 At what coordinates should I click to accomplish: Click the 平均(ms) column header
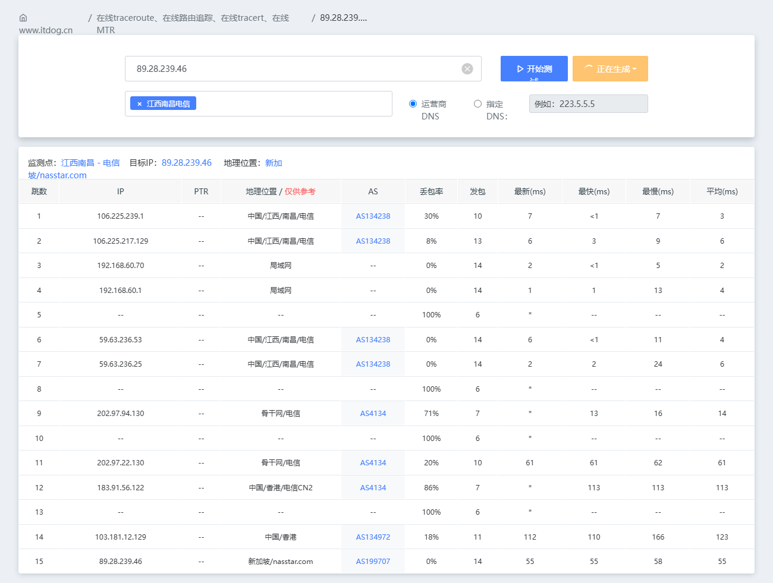722,191
